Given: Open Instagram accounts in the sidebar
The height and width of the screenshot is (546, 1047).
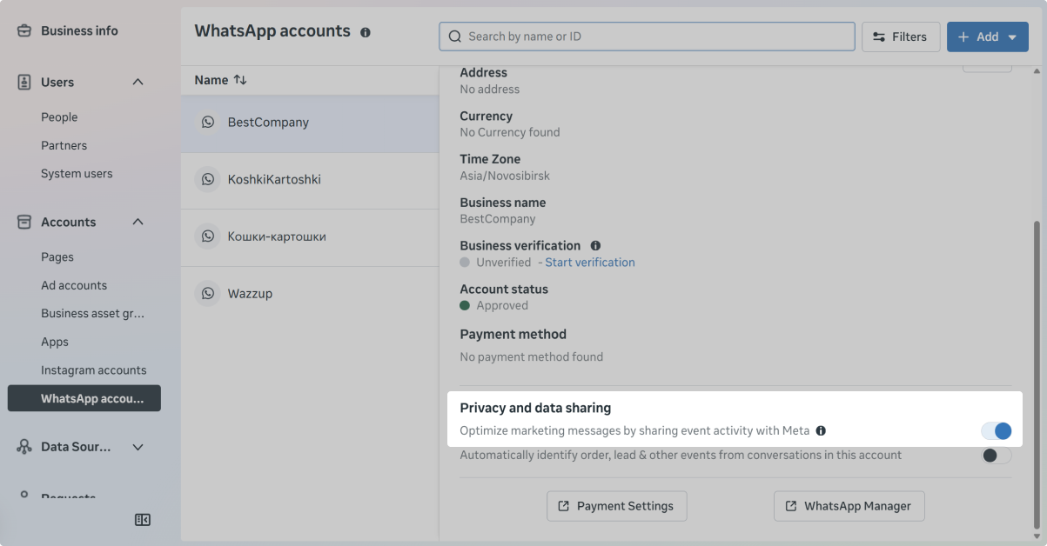Looking at the screenshot, I should pos(94,370).
